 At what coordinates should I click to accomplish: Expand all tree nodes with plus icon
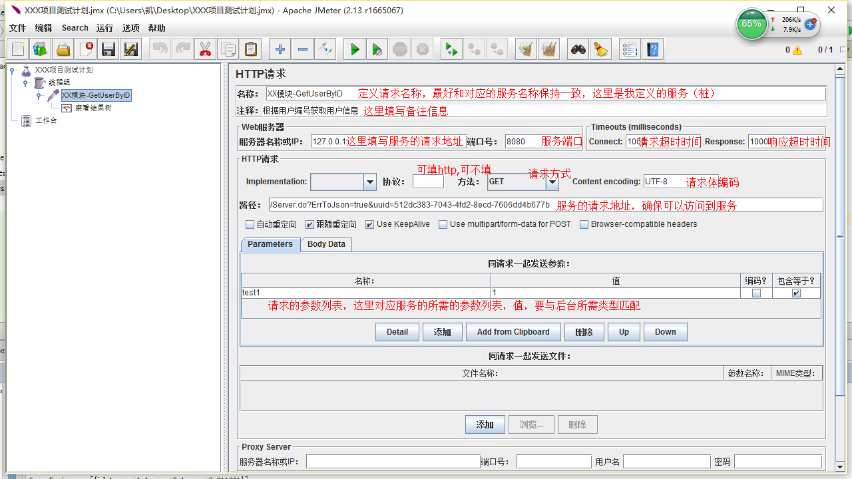coord(280,49)
